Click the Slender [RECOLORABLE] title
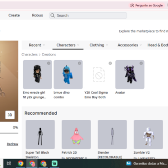This screenshot has height=168, width=168. click(110, 155)
